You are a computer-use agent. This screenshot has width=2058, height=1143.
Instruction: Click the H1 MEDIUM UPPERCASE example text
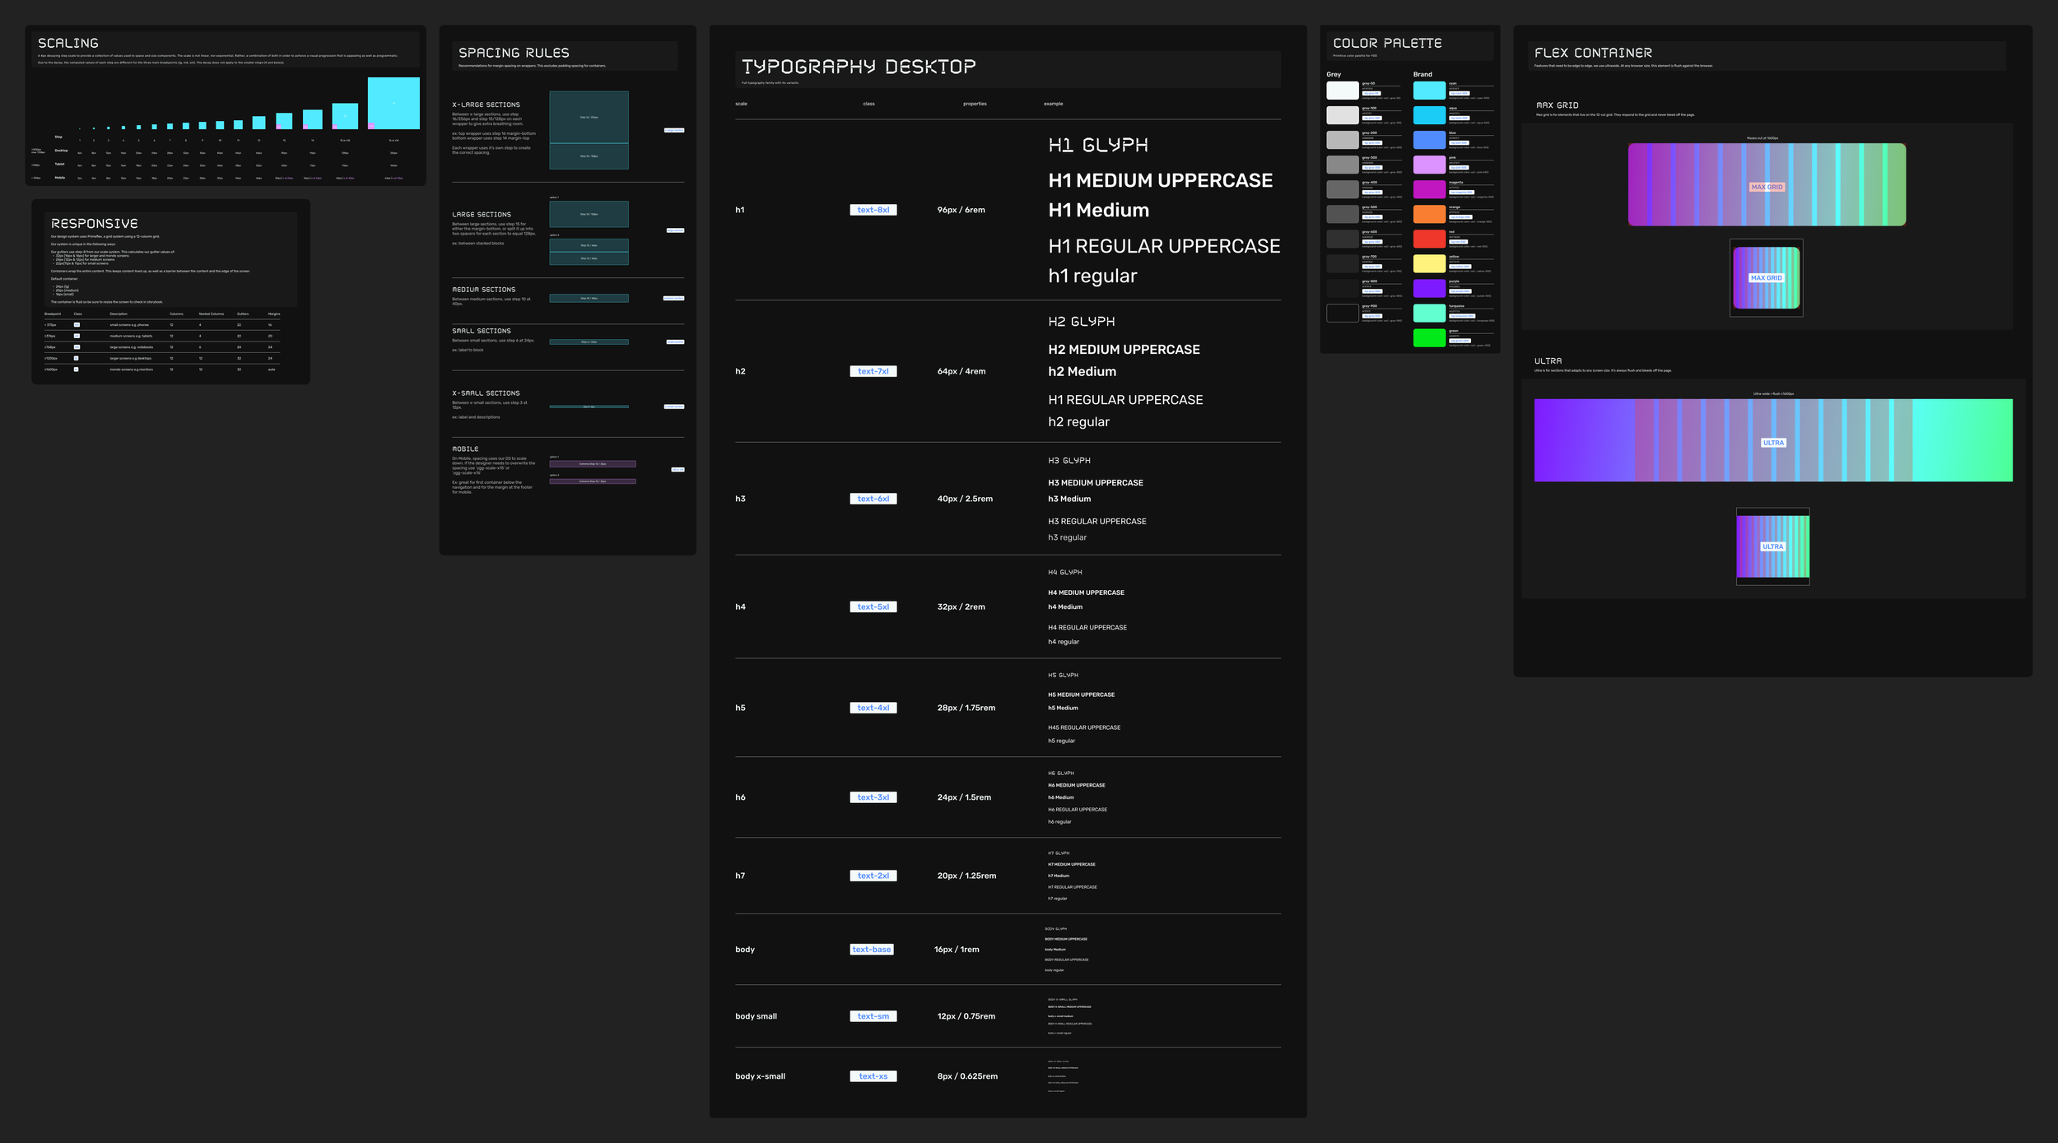(x=1160, y=180)
